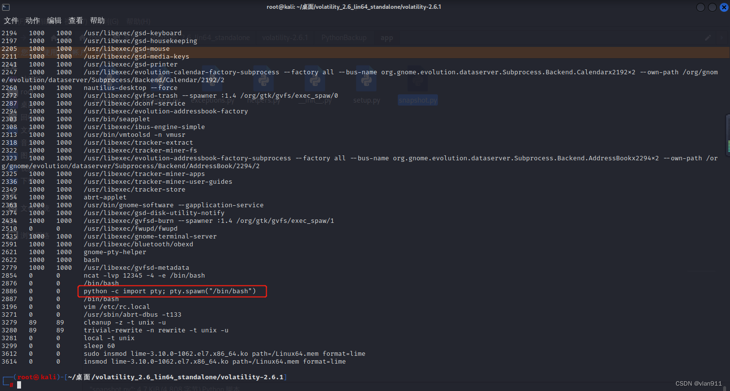Select the app breadcrumb in file manager behind
Image resolution: width=730 pixels, height=391 pixels.
coord(387,38)
